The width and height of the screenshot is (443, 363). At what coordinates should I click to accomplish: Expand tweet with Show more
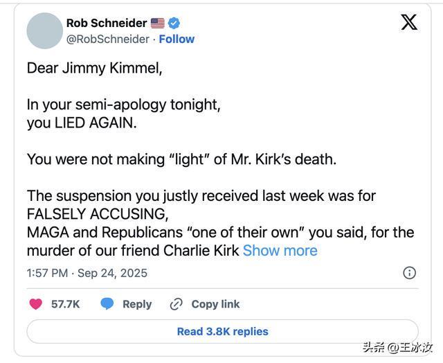(280, 251)
